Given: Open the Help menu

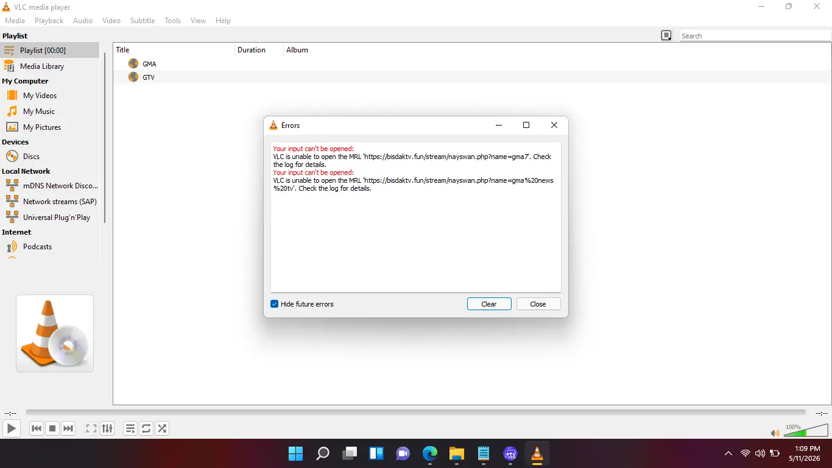Looking at the screenshot, I should pos(224,21).
